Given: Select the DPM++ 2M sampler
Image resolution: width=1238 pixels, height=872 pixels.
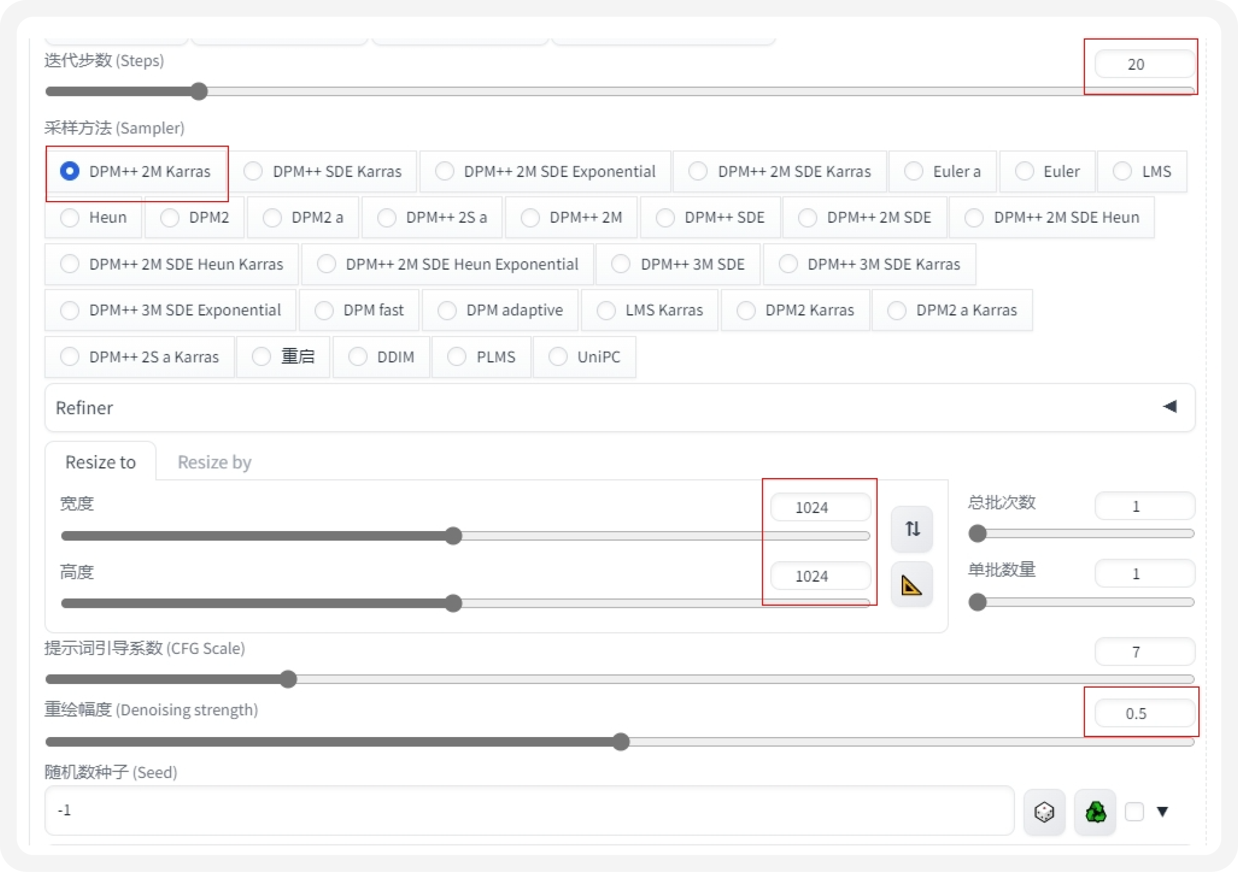Looking at the screenshot, I should [x=572, y=218].
